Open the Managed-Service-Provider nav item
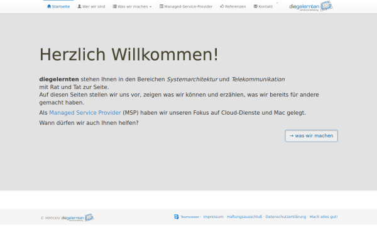Image resolution: width=377 pixels, height=235 pixels. coord(186,6)
